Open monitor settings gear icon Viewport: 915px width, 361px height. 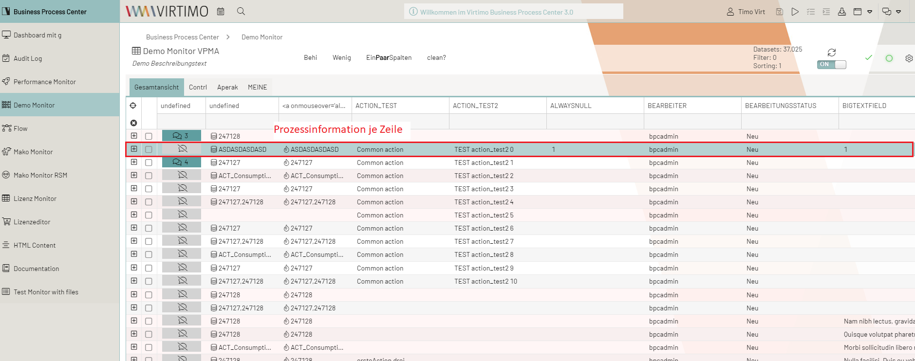(909, 58)
